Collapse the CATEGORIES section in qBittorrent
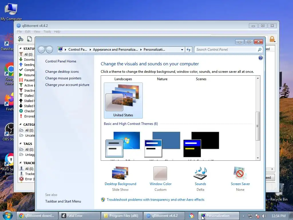Viewport: 293px width, 220px height. click(x=20, y=124)
